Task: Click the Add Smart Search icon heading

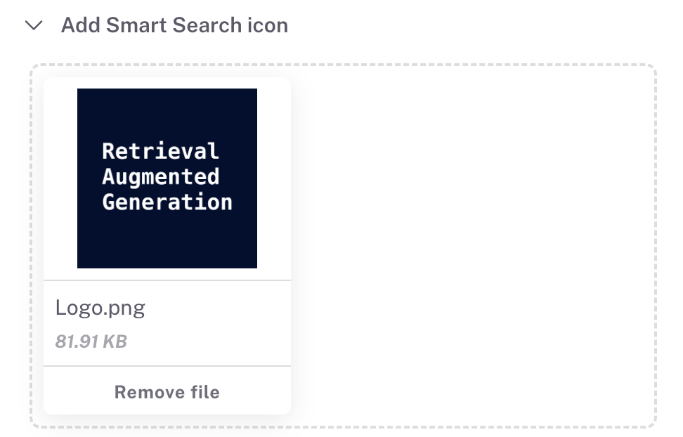Action: coord(174,26)
